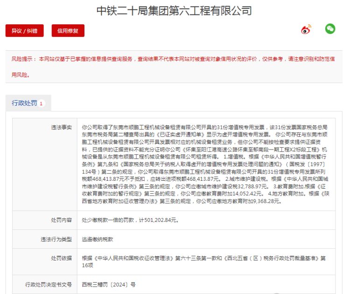Share via the Weibo icon

[306, 29]
